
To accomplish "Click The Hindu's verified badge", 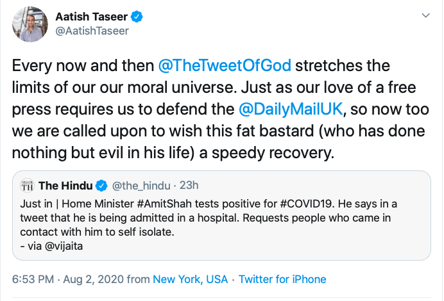I will coord(101,186).
